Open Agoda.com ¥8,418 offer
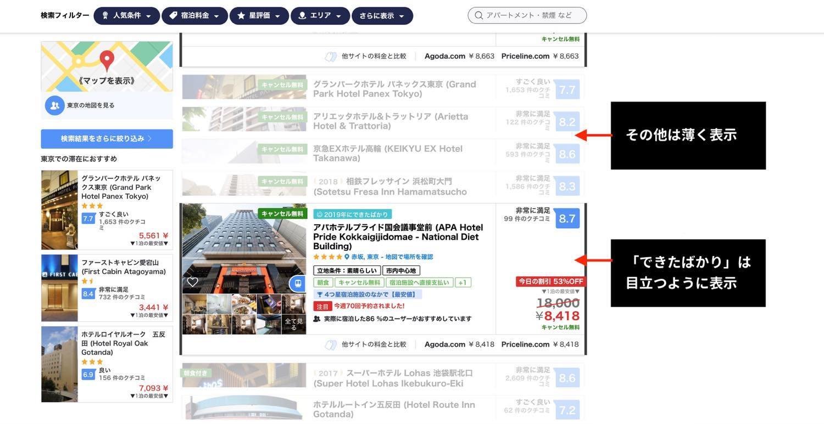824x424 pixels. [459, 344]
